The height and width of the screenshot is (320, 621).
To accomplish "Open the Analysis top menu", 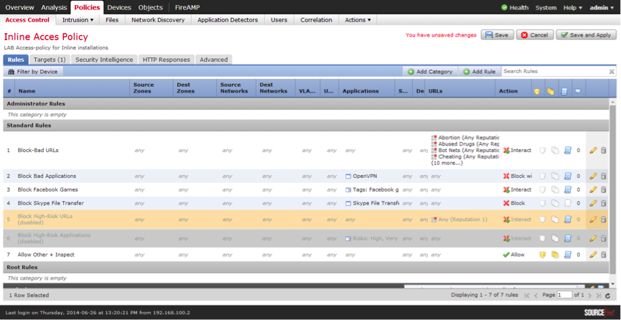I will [x=55, y=7].
